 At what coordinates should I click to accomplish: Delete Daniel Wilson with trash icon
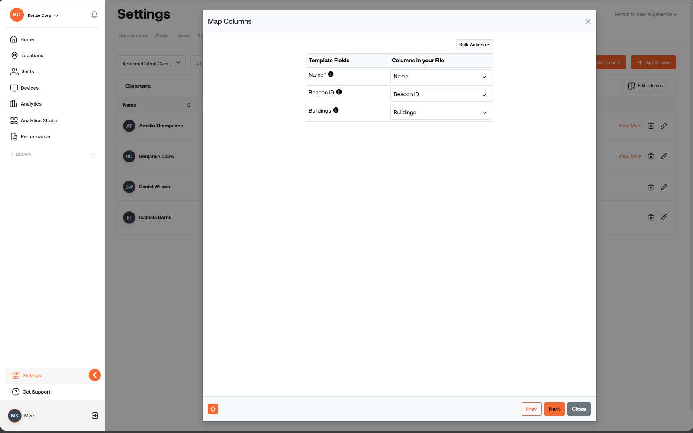click(651, 187)
